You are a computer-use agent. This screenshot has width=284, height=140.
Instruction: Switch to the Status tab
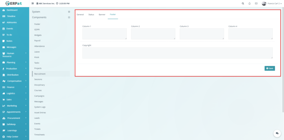(x=91, y=15)
